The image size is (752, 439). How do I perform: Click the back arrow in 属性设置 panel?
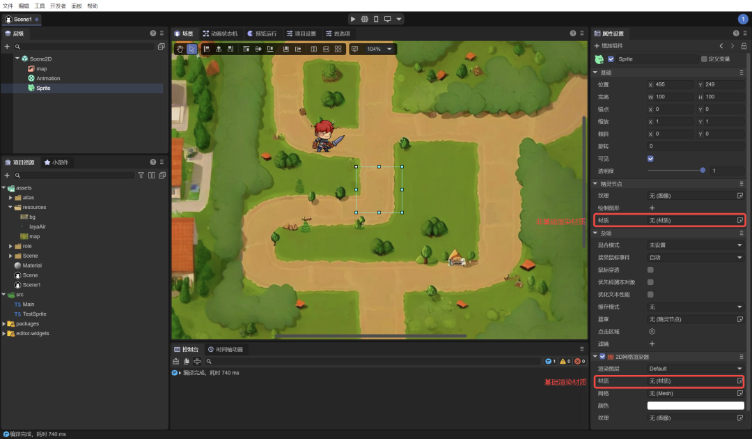(721, 45)
